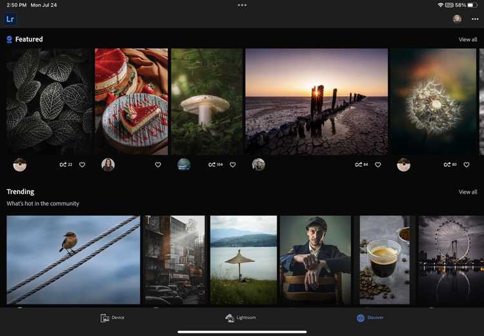The height and width of the screenshot is (336, 484).
Task: Open the profile avatar at top right
Action: tap(457, 19)
